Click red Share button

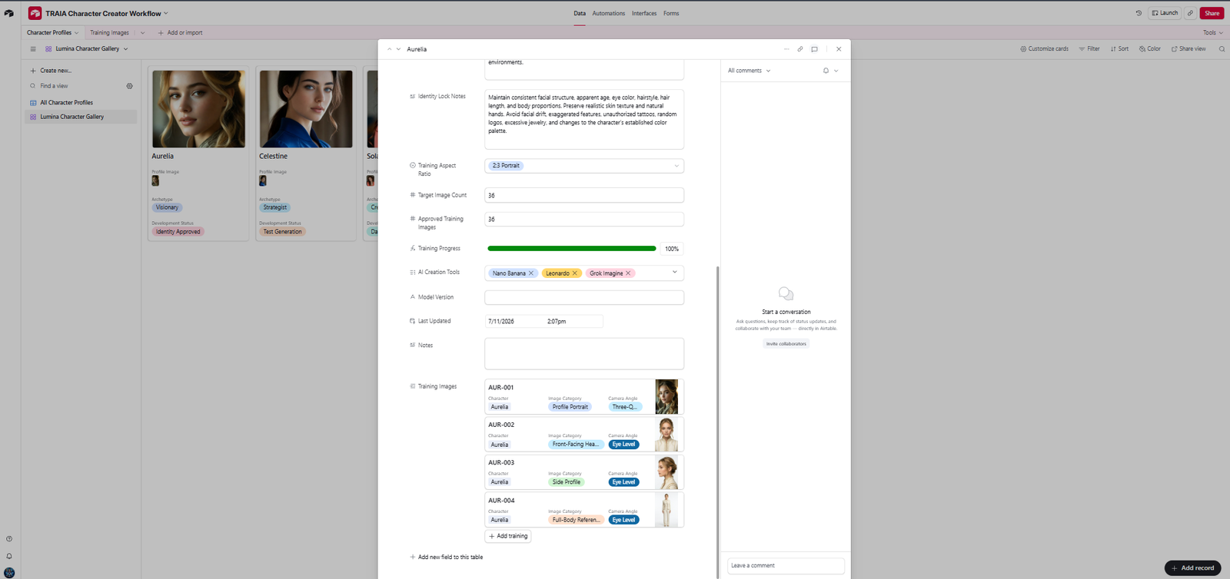(1212, 13)
